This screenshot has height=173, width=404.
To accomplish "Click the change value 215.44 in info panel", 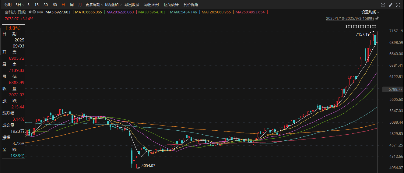I will 18,107.
